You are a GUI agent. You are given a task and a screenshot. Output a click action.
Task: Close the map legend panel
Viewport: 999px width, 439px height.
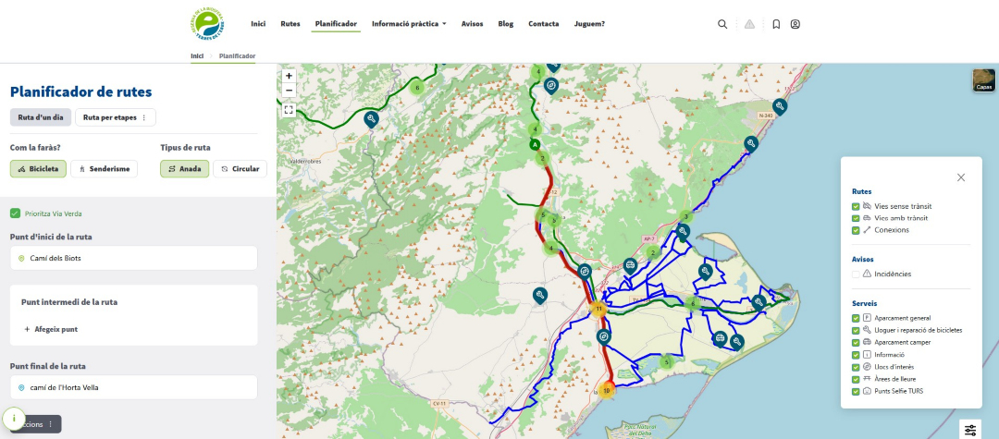click(960, 177)
